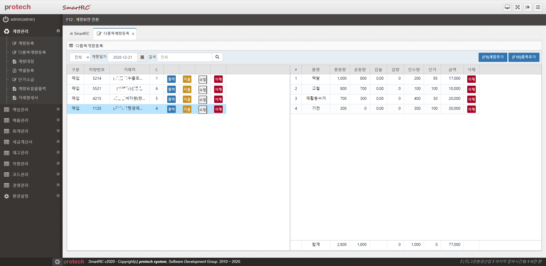The height and width of the screenshot is (266, 546).
Task: Open 계량대장 from the sidebar
Action: (x=26, y=61)
